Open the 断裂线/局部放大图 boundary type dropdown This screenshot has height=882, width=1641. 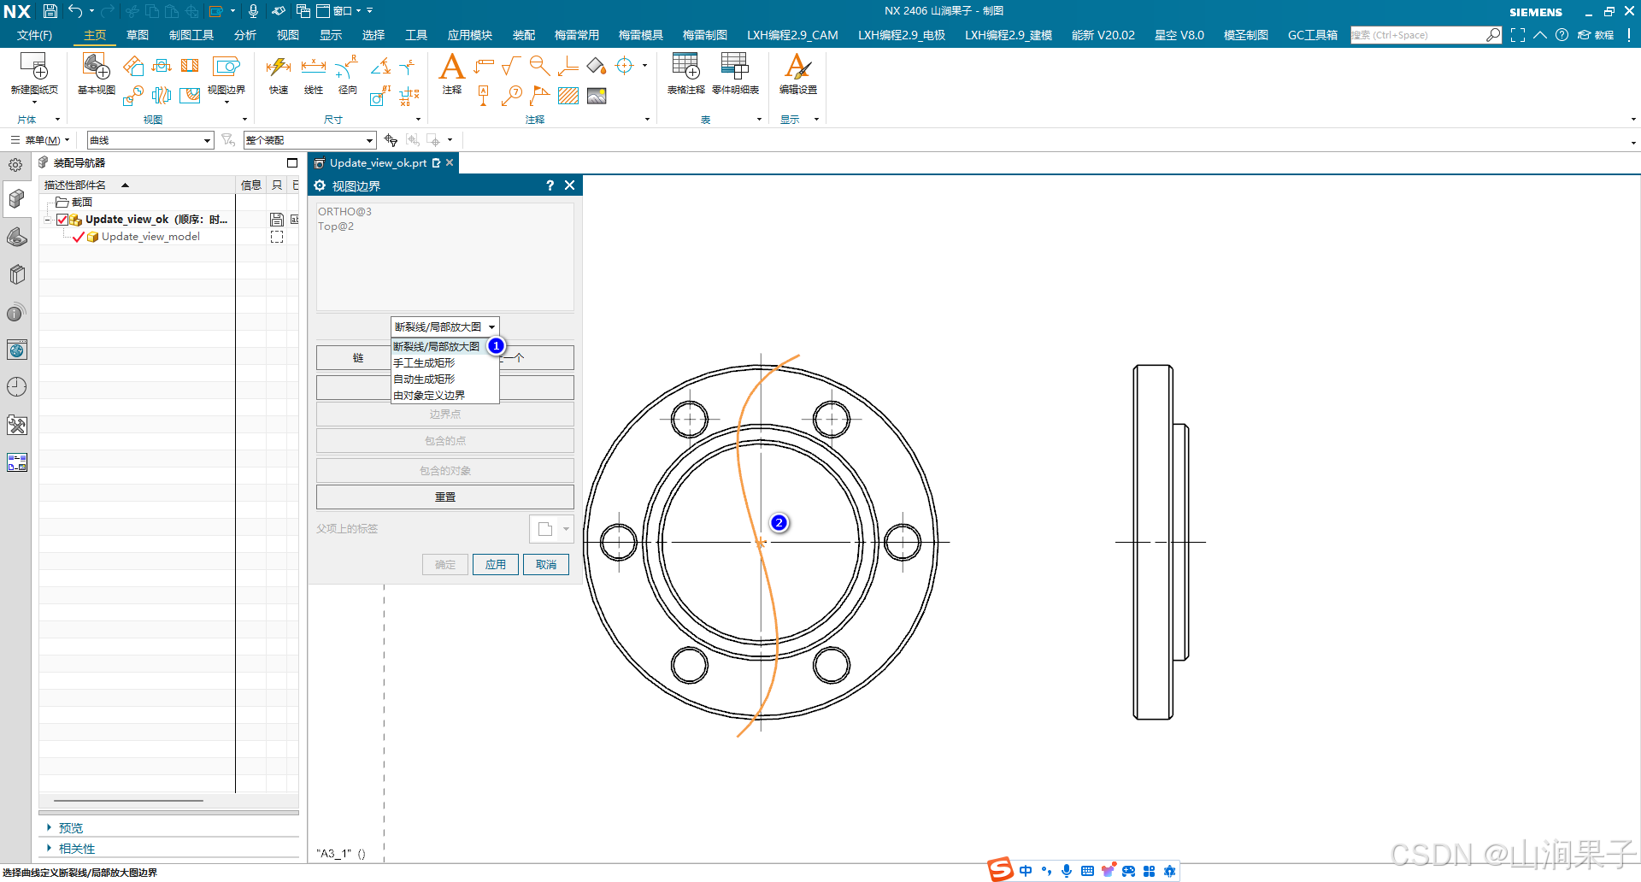click(x=444, y=326)
